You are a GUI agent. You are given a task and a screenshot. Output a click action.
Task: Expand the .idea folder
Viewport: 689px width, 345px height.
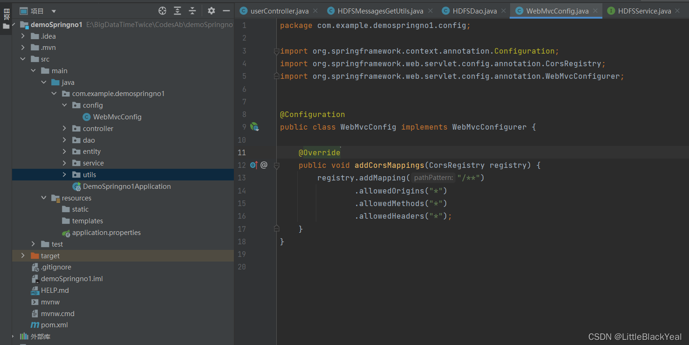click(x=23, y=36)
